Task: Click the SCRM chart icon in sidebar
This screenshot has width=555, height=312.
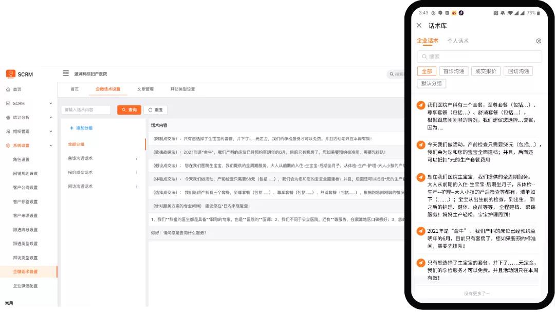Action: coord(8,103)
